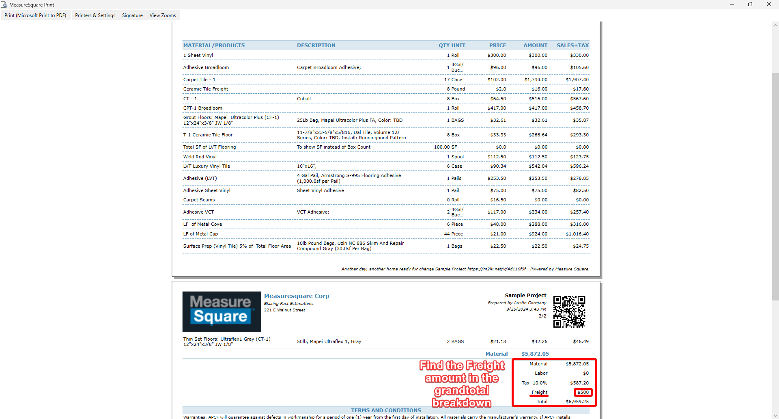Image resolution: width=779 pixels, height=419 pixels.
Task: Click the Tax amount $587.20
Action: [x=579, y=383]
